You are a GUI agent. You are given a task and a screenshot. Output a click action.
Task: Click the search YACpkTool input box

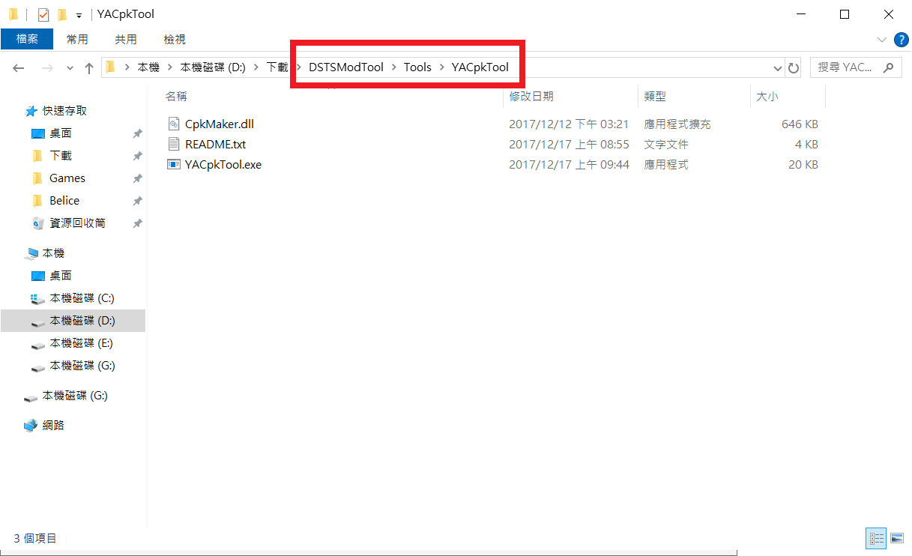(845, 67)
